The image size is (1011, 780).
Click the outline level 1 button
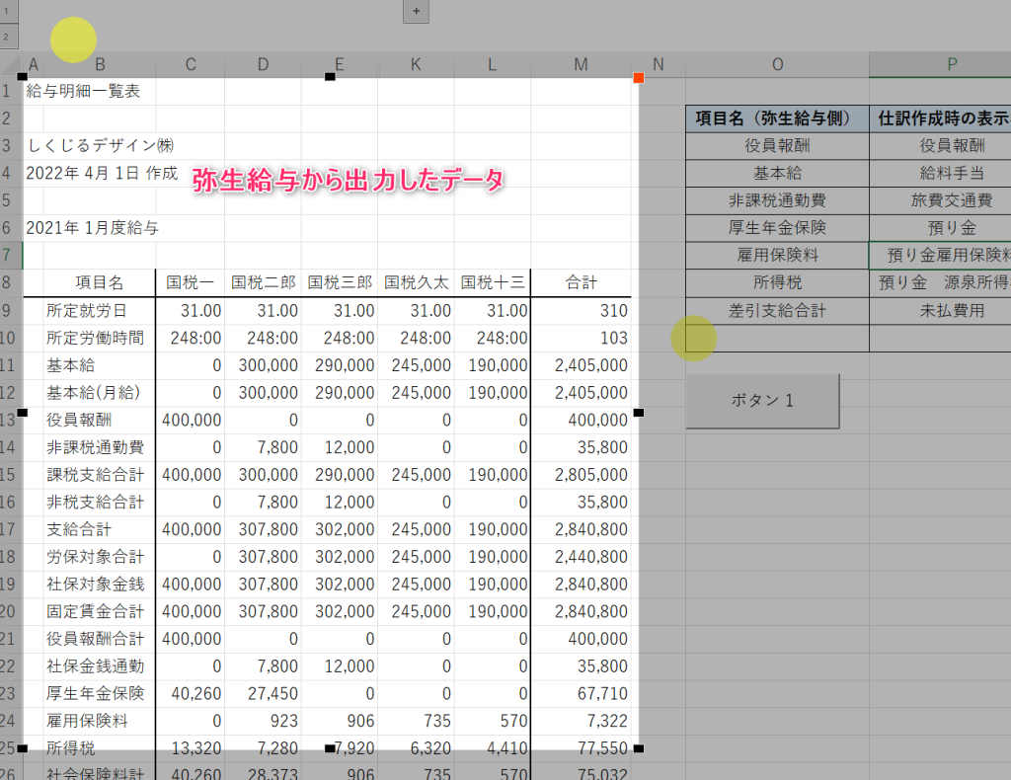pyautogui.click(x=8, y=11)
